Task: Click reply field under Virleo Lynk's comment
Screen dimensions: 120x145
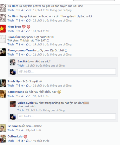Action: [67, 116]
